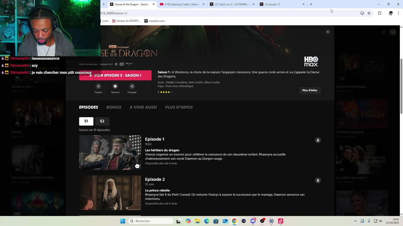
Task: Close the Accueil / X browser tab
Action: tap(304, 4)
